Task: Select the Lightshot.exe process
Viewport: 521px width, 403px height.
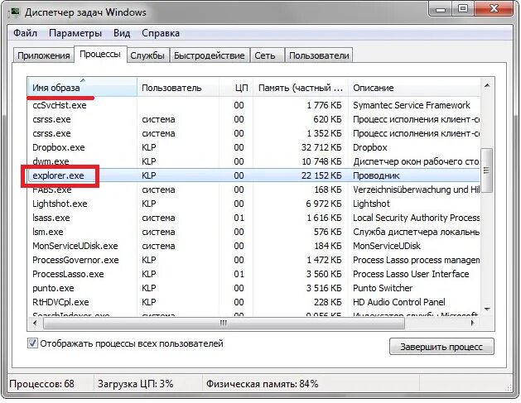Action: [254, 204]
